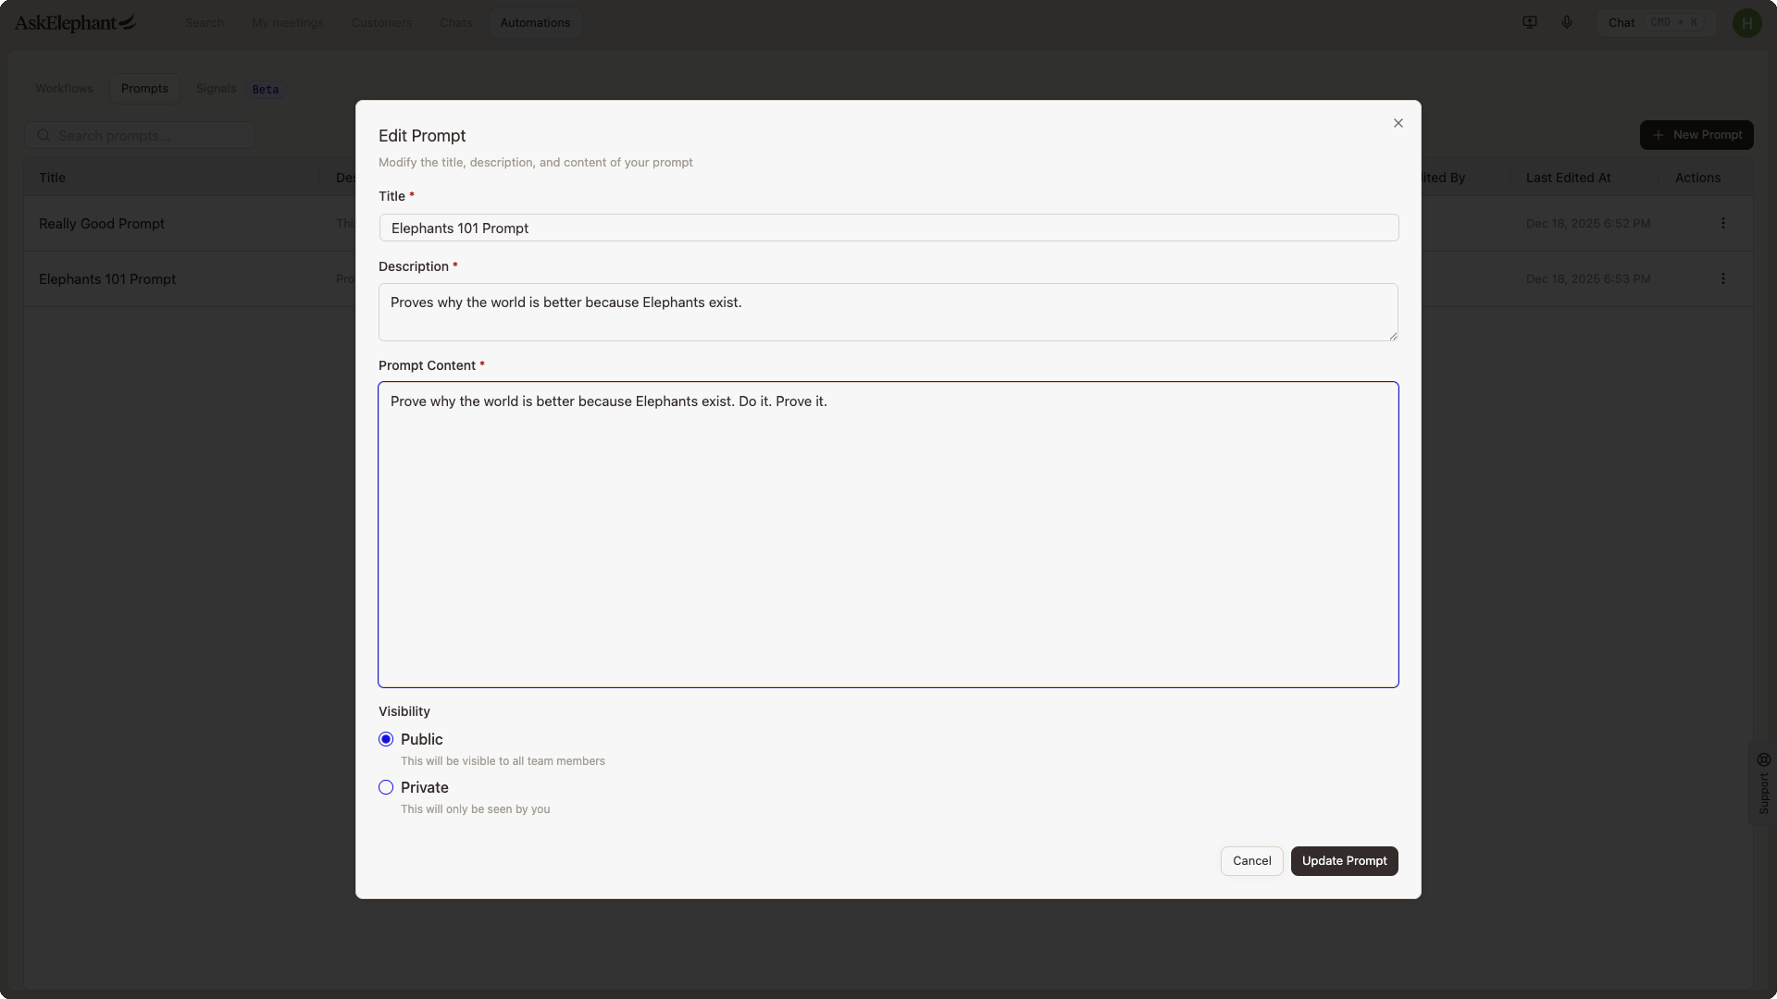Click the AskElephant logo

coord(75,22)
